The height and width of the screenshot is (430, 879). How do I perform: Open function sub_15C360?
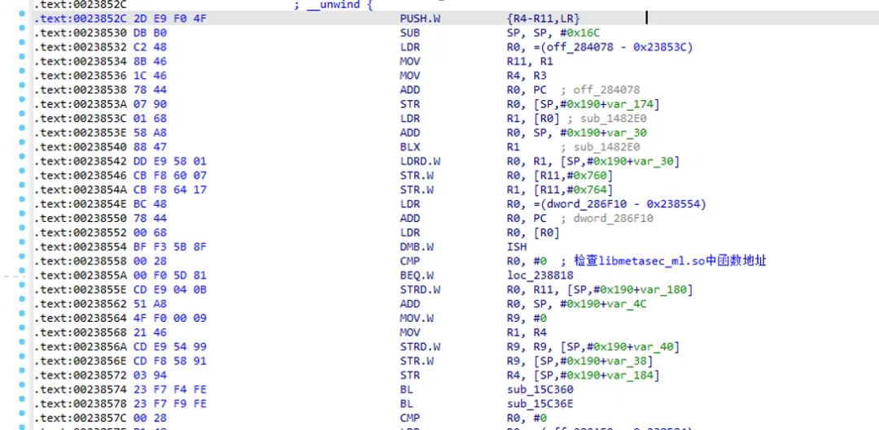coord(540,389)
